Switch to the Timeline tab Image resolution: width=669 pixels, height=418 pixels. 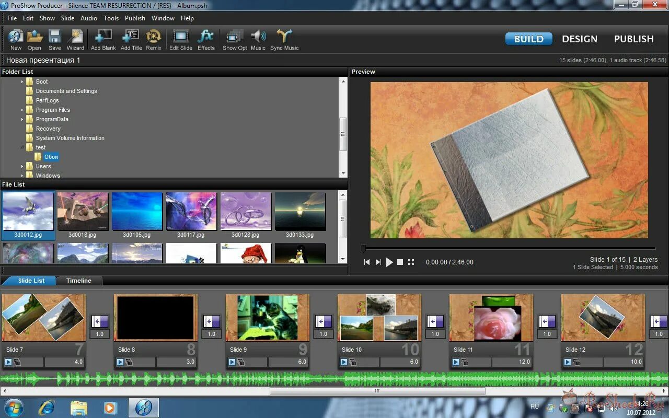coord(78,281)
